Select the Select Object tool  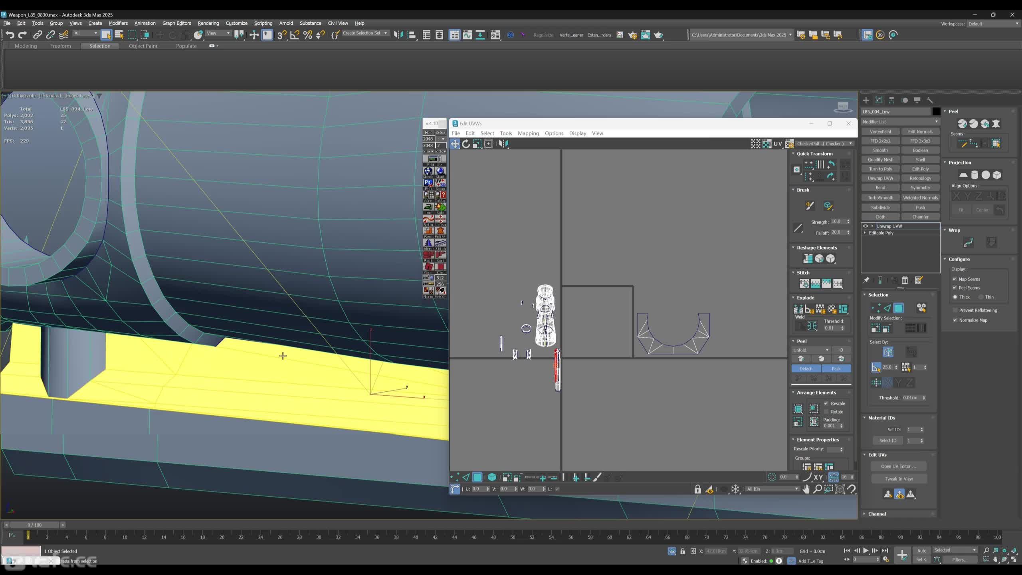106,35
